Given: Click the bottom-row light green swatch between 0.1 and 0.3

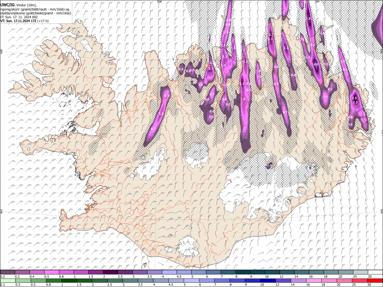Looking at the screenshot, I should point(8,280).
